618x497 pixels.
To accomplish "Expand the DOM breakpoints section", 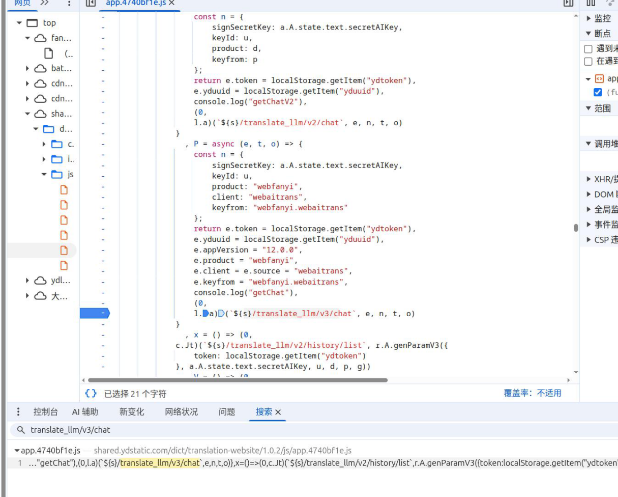I will pyautogui.click(x=589, y=194).
